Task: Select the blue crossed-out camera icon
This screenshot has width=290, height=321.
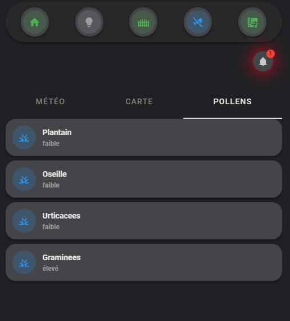Action: pos(198,22)
